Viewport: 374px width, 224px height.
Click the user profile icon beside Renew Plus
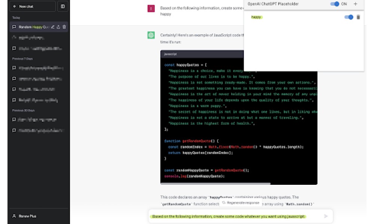click(14, 216)
